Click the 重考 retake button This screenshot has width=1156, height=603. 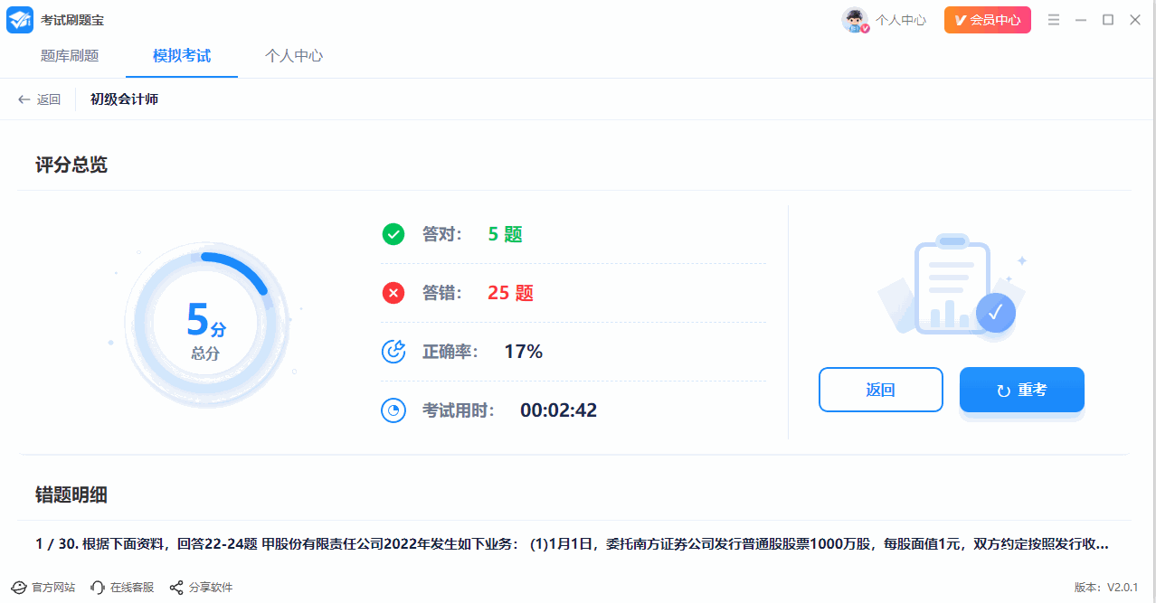[1022, 390]
